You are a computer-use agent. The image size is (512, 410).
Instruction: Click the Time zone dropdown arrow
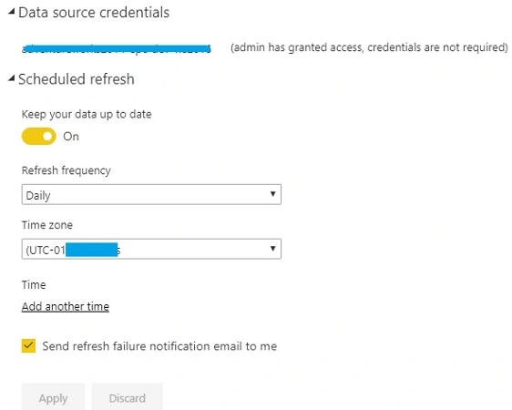(x=272, y=249)
